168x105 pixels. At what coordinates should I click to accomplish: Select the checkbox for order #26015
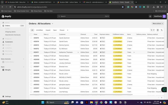tap(31, 38)
